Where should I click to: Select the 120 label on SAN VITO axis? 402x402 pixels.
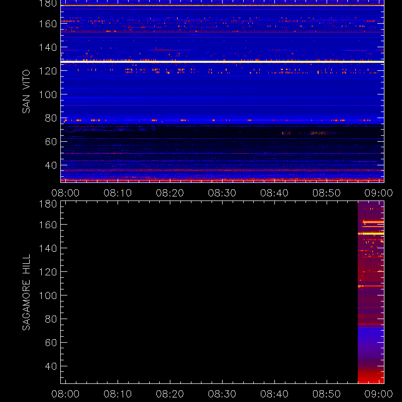click(x=48, y=71)
